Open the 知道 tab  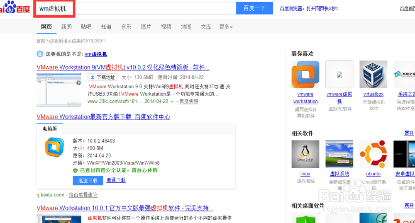[x=106, y=27]
